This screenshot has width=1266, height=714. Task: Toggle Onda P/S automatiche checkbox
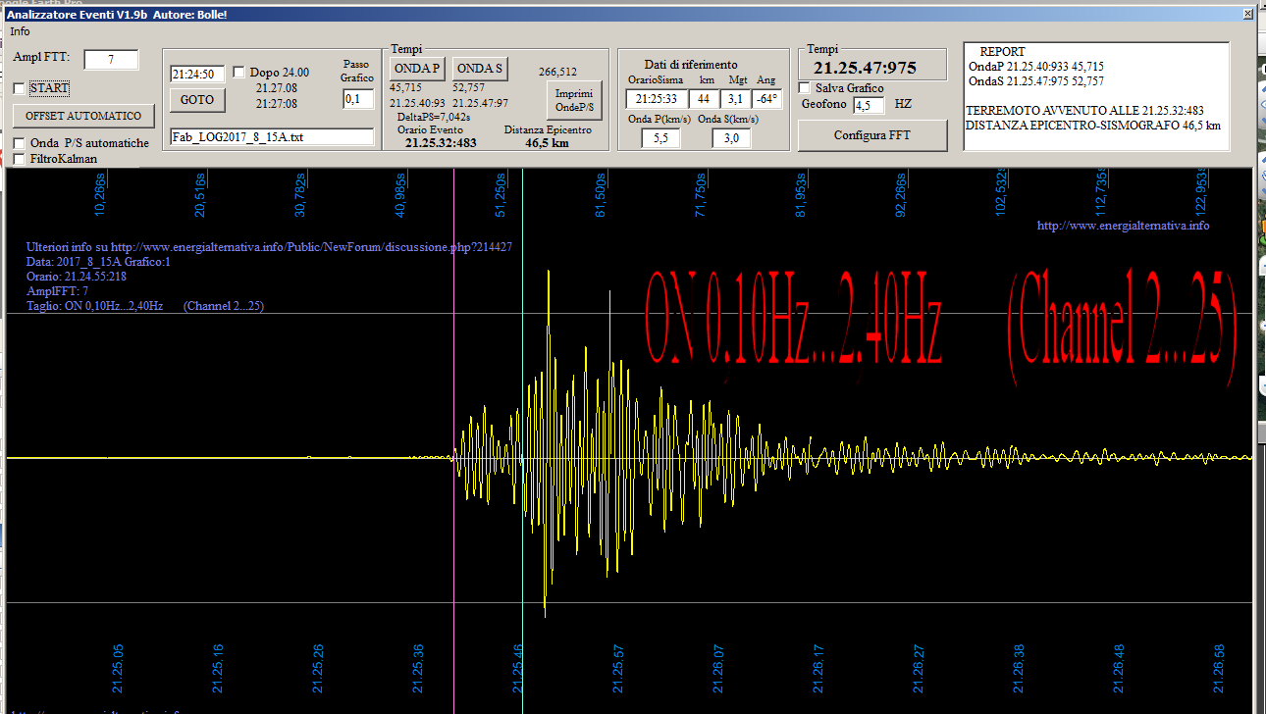[x=20, y=143]
